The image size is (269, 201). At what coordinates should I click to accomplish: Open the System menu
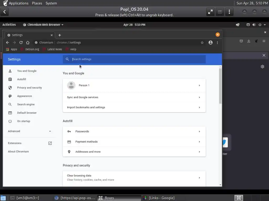click(x=51, y=3)
